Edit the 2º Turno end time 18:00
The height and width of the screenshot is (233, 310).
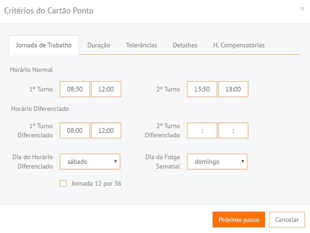pyautogui.click(x=233, y=89)
